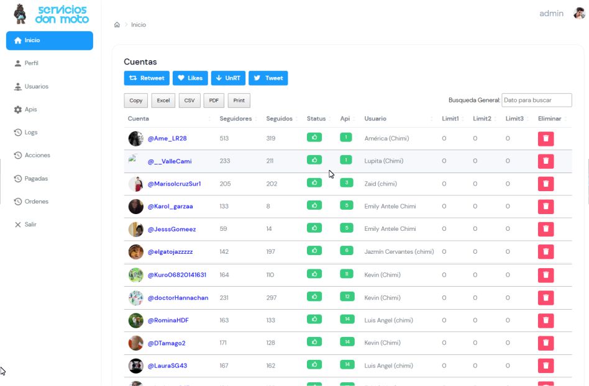Sort table by Usuario column header

point(375,119)
